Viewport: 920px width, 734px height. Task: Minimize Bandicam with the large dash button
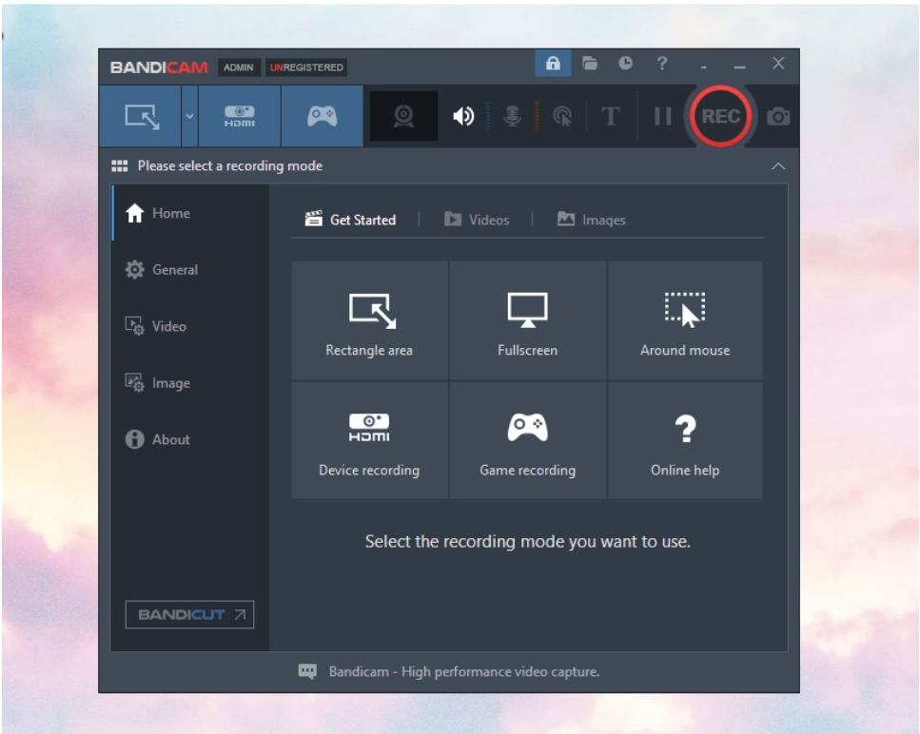(740, 67)
